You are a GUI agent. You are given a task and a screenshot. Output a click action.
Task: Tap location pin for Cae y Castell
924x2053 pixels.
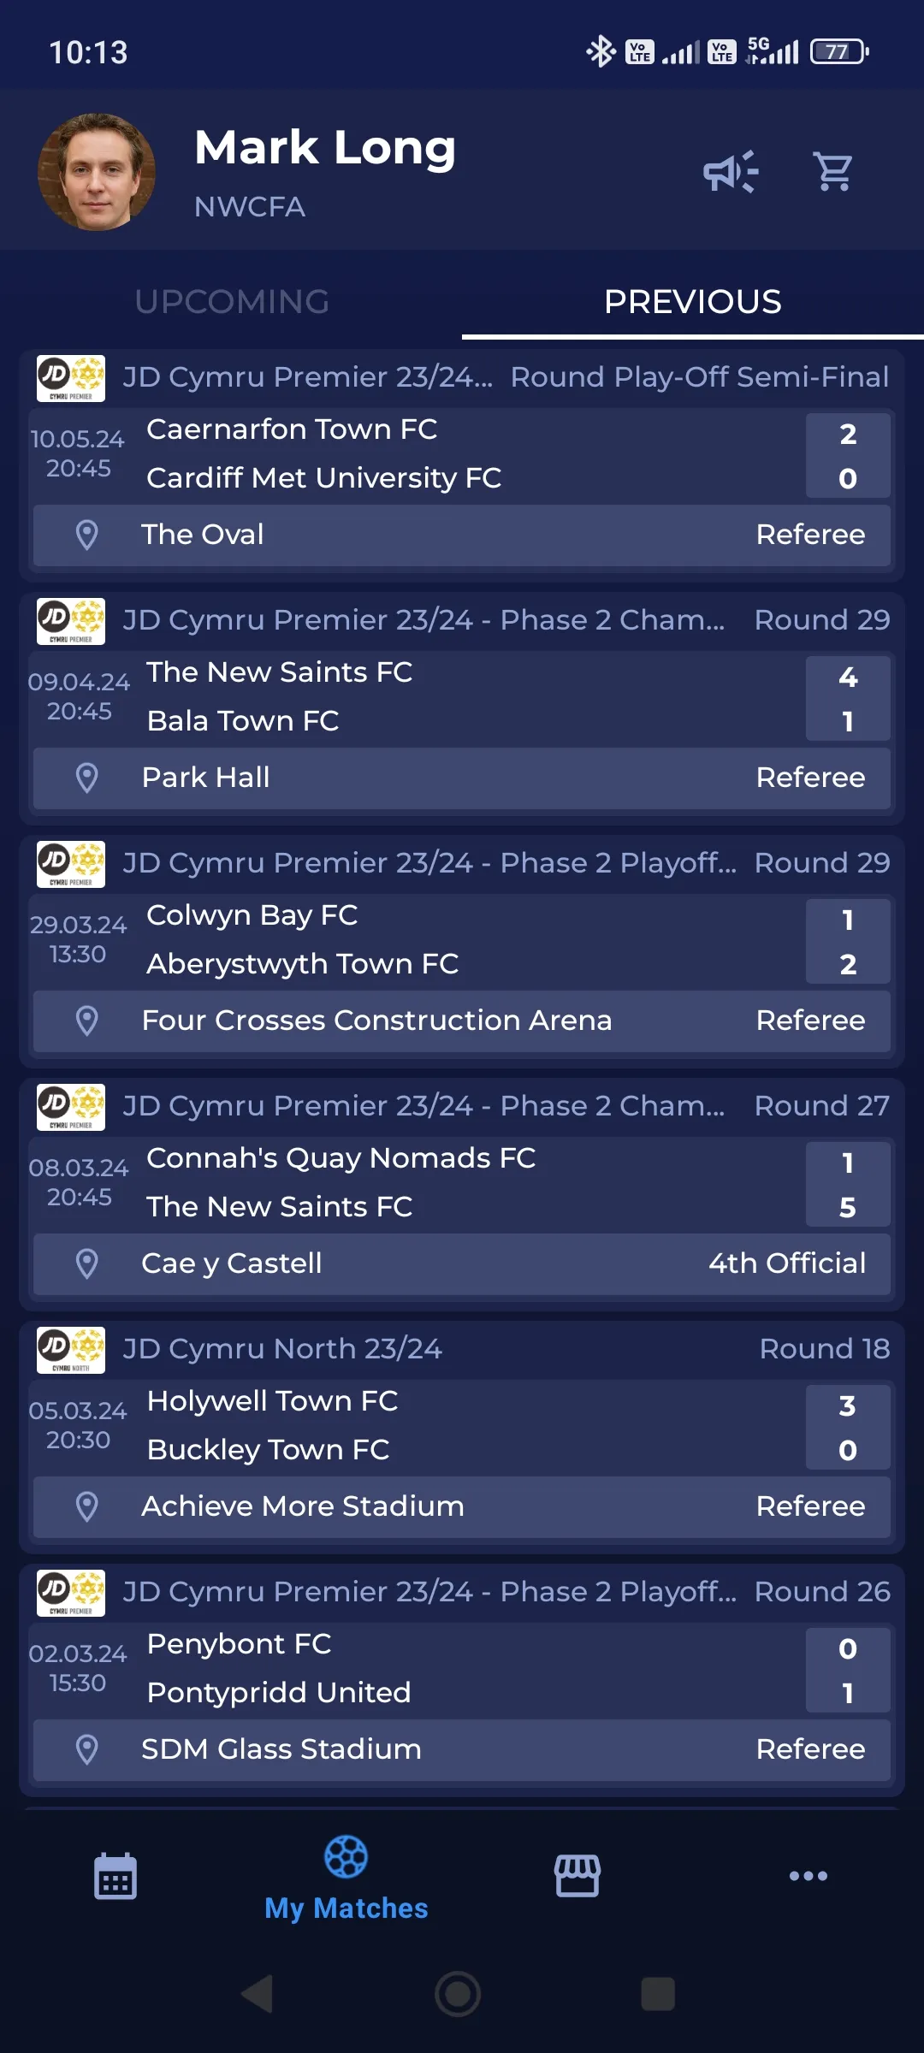click(x=86, y=1263)
